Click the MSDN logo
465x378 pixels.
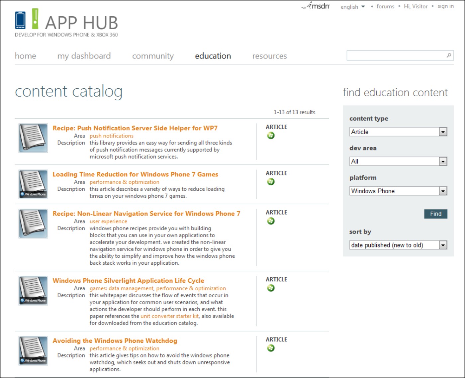tap(316, 6)
